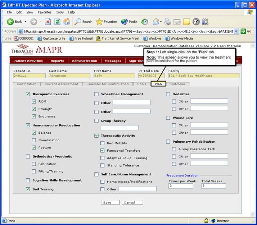The height and width of the screenshot is (225, 257).
Task: Open the Search toolbar button
Action: coord(84,22)
